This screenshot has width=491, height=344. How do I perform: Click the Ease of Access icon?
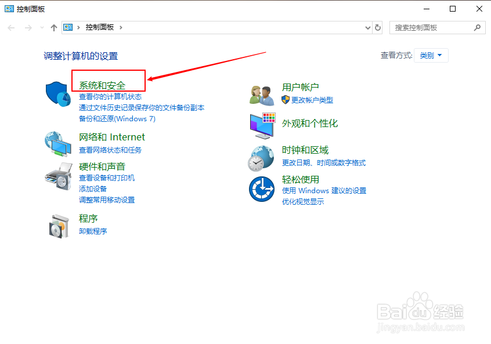click(x=262, y=189)
